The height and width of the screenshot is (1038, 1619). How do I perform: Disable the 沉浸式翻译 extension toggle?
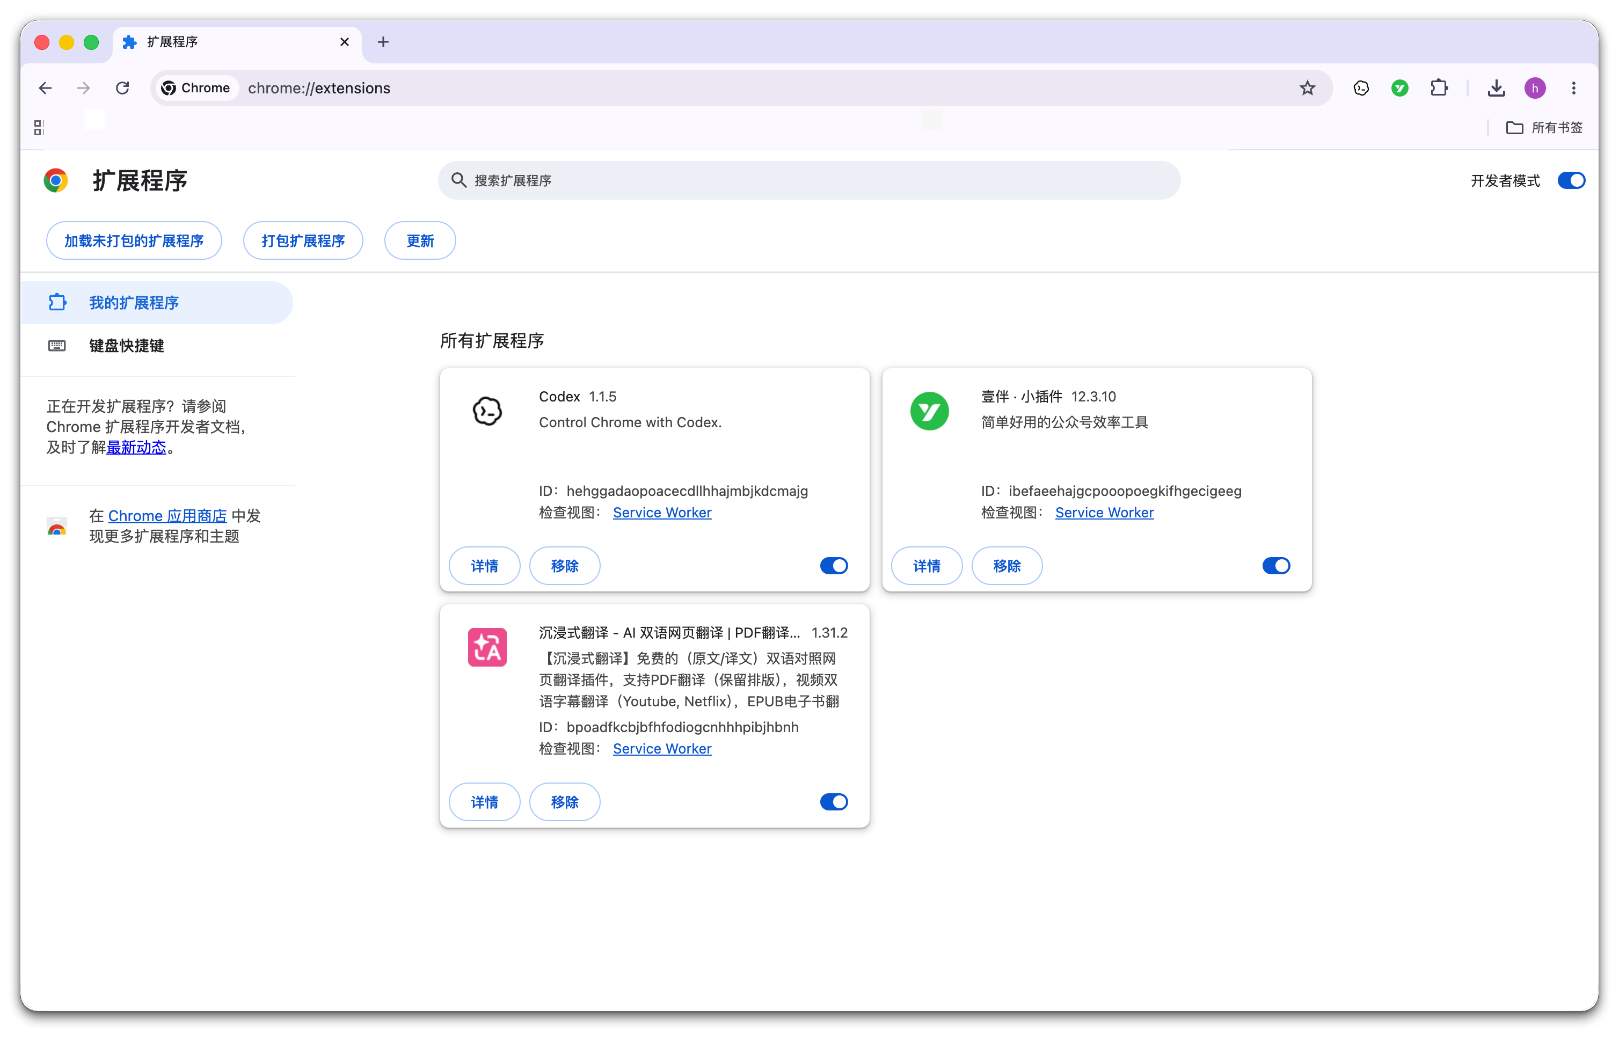[x=834, y=801]
